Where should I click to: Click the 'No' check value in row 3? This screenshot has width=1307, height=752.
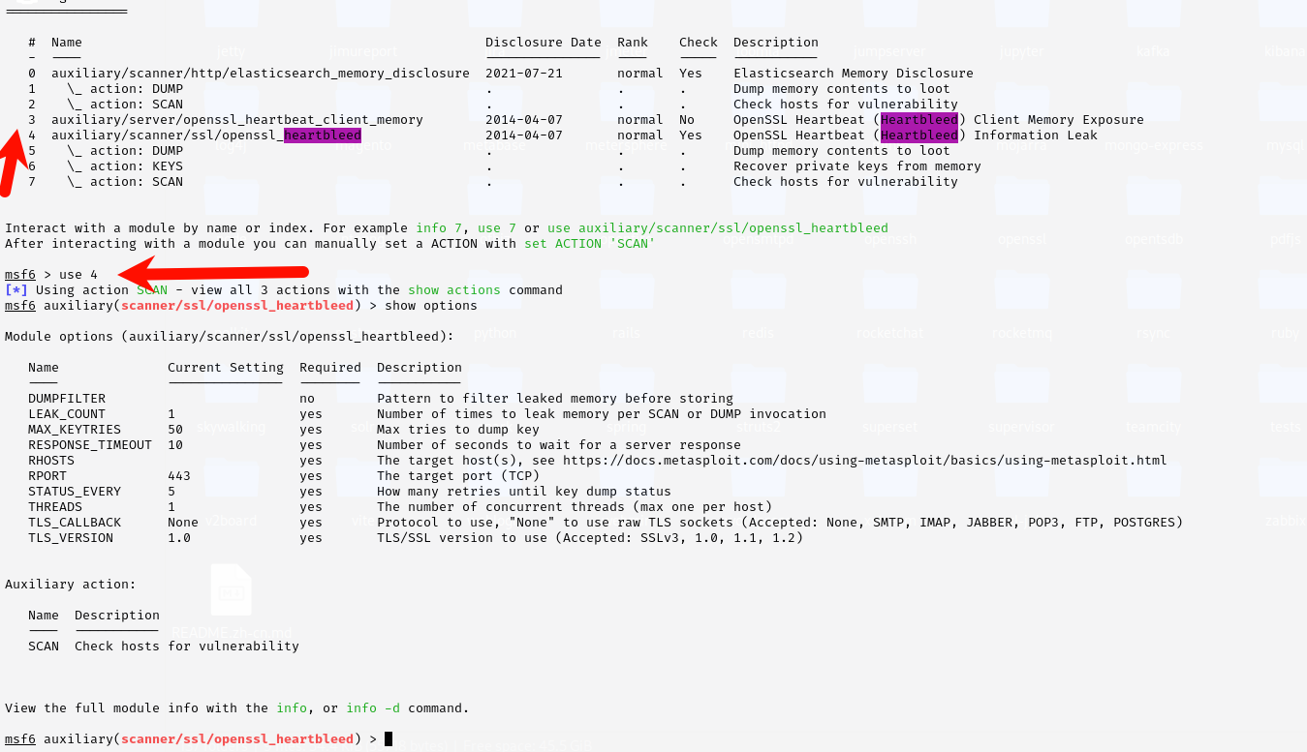pos(687,120)
